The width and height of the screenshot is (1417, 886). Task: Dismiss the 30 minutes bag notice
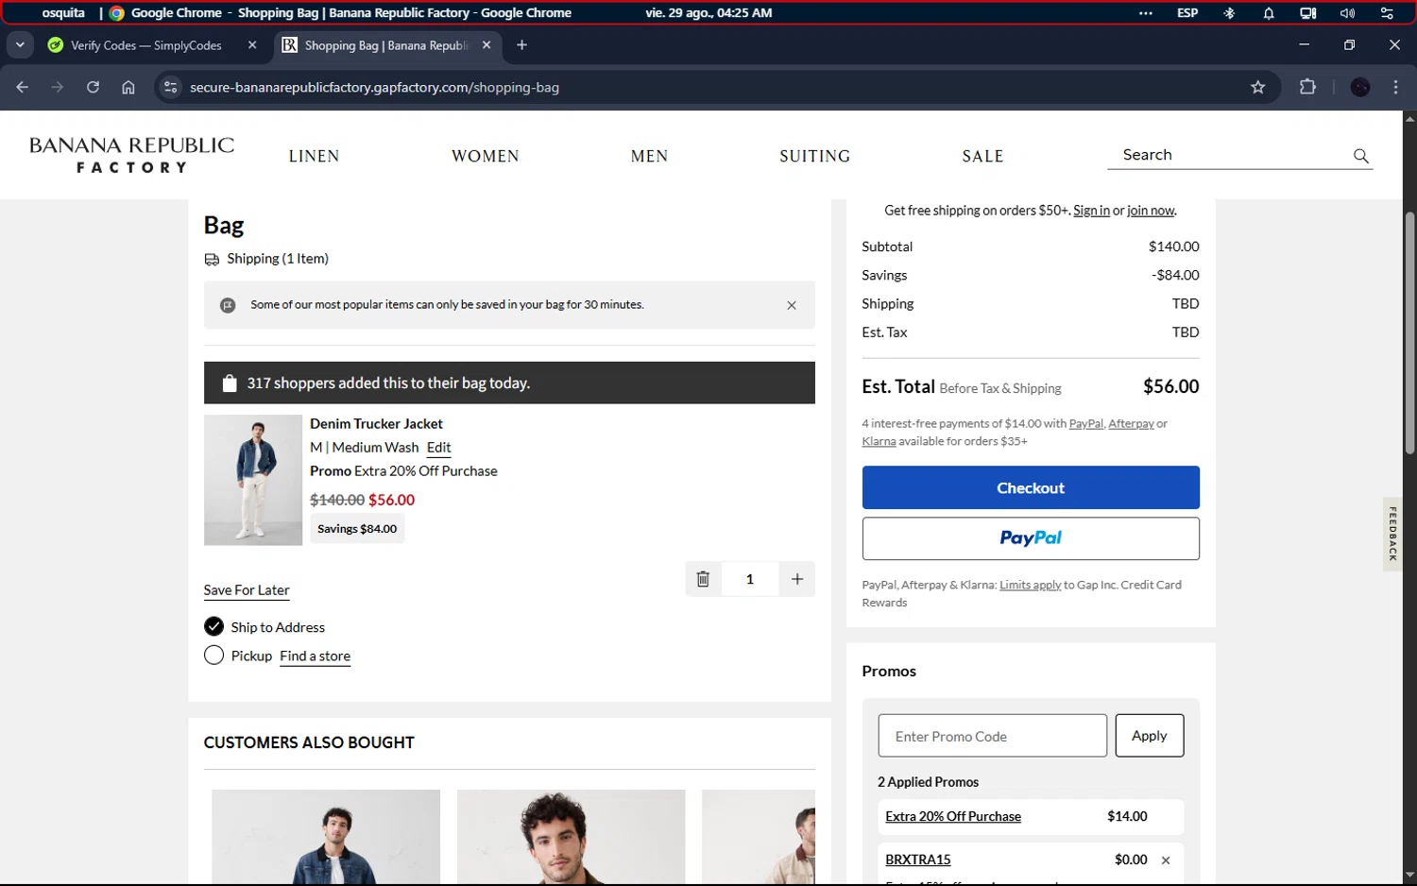point(792,305)
